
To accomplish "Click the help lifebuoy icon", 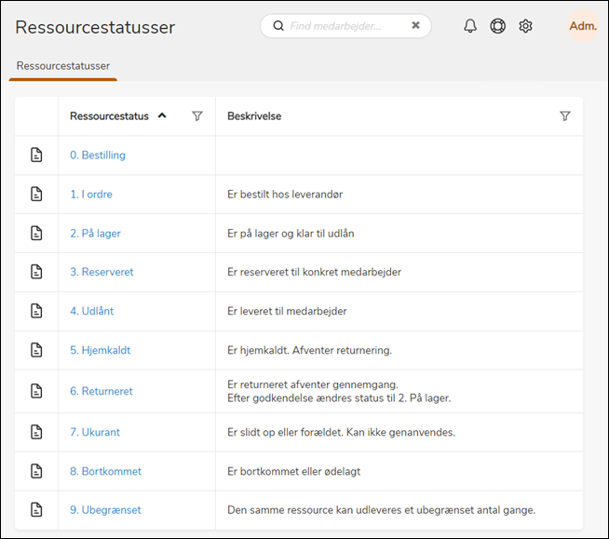I will click(498, 26).
